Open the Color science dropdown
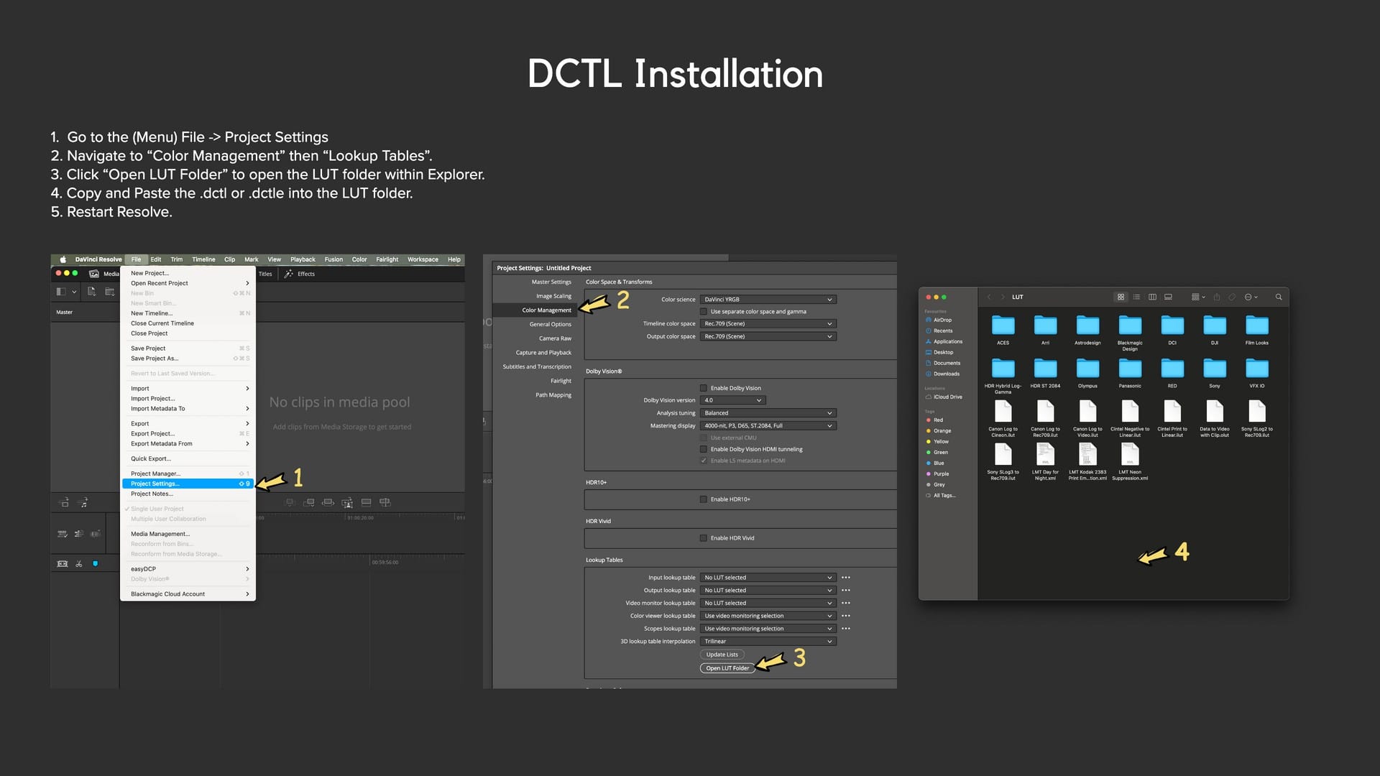This screenshot has height=776, width=1380. tap(768, 300)
